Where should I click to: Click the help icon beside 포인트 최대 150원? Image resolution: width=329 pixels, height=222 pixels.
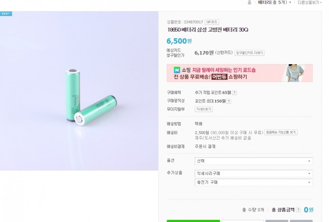229,101
